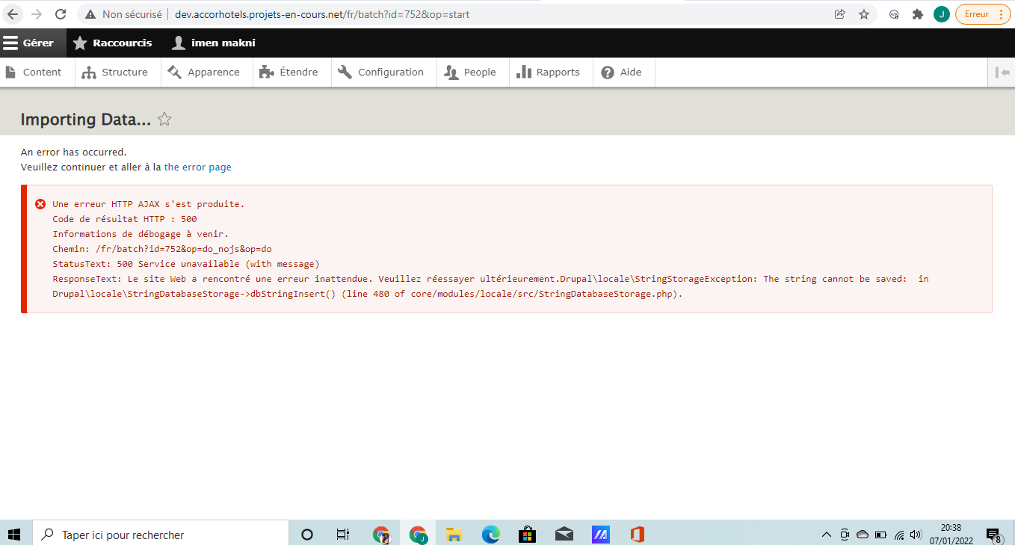
Task: Open the Mail app from the taskbar
Action: point(564,534)
